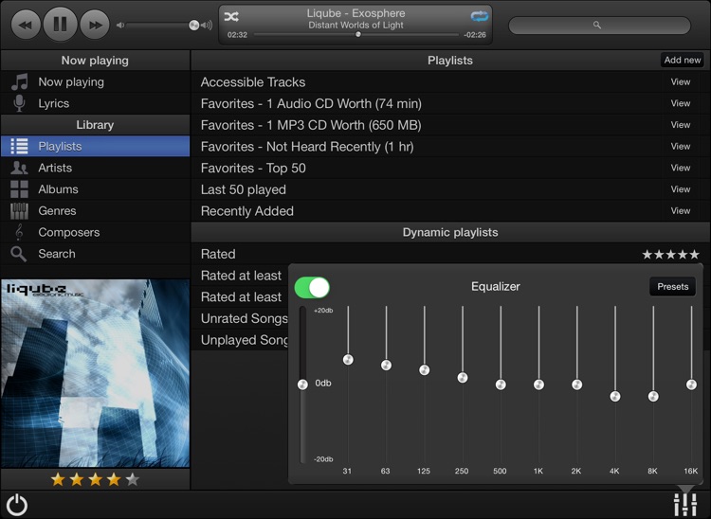View the Favorites Top 50 playlist
This screenshot has height=519, width=711.
pos(680,168)
